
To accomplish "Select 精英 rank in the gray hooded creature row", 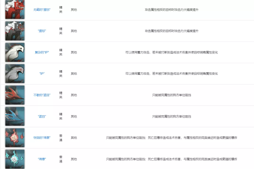I will tap(61, 73).
